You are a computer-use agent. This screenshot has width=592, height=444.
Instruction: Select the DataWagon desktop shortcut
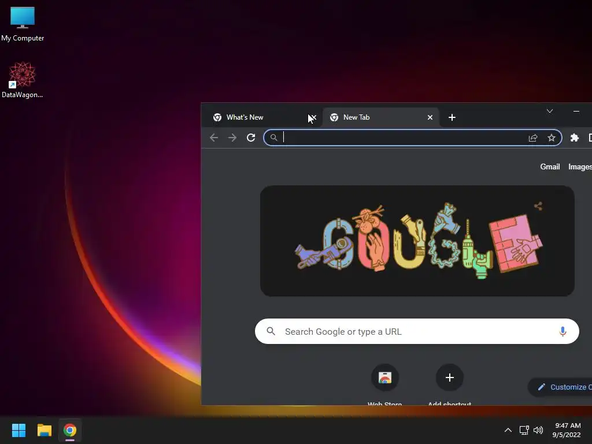23,80
